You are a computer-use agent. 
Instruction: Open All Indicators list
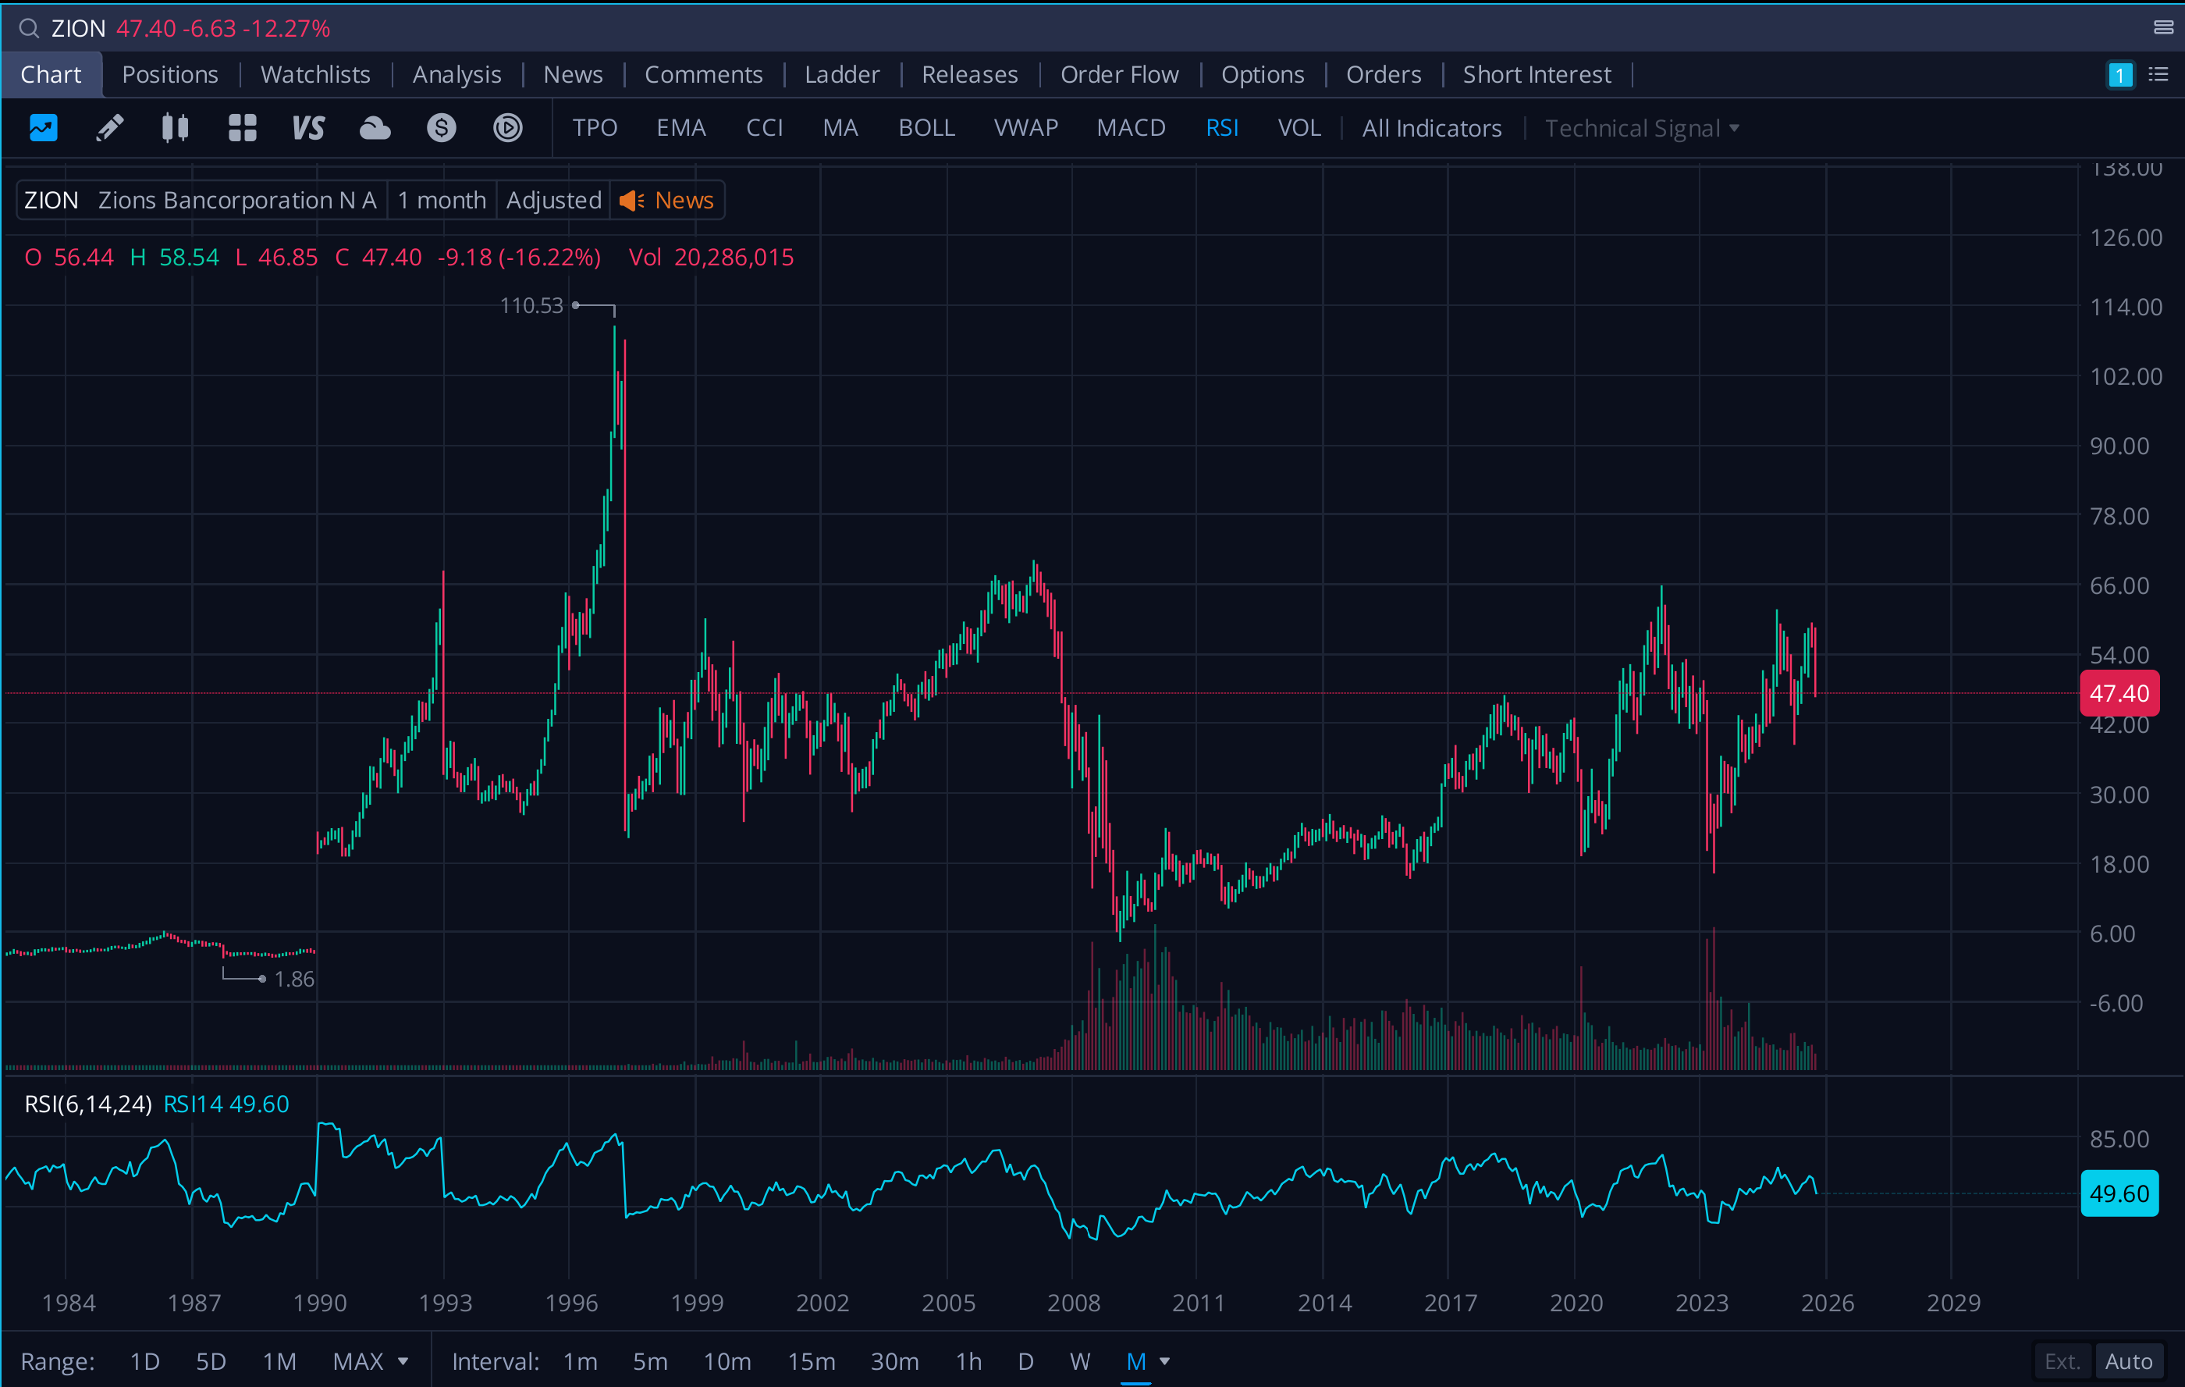pyautogui.click(x=1431, y=128)
